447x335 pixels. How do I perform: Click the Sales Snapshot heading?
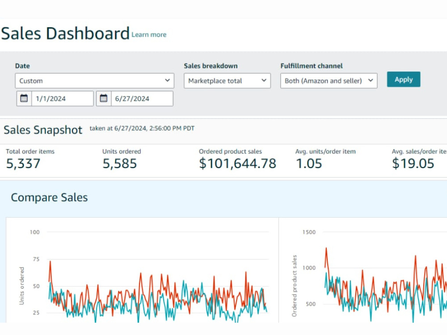click(x=43, y=130)
